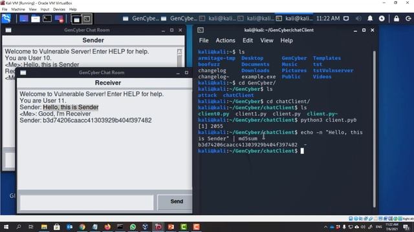
Task: Open the Windows Start menu
Action: click(x=6, y=227)
